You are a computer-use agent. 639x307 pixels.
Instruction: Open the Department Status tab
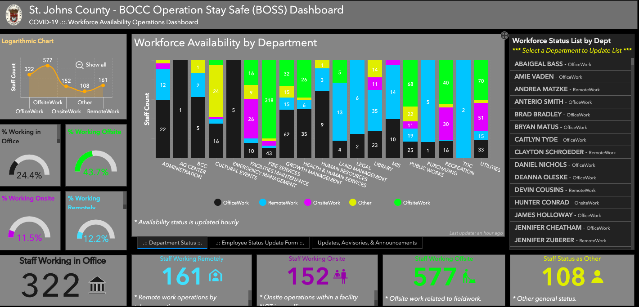[x=172, y=243]
